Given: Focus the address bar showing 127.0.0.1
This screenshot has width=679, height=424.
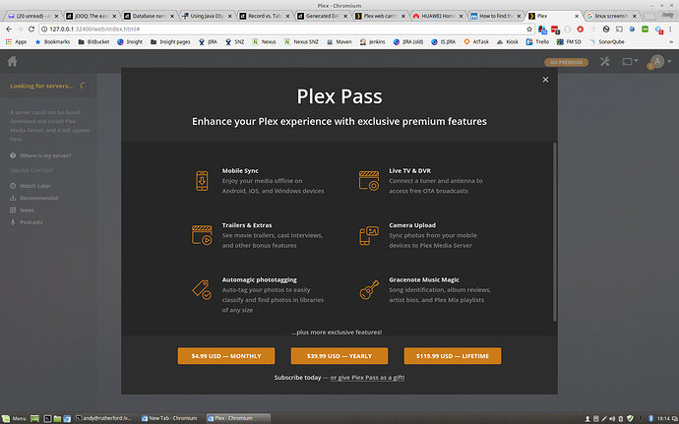Looking at the screenshot, I should [x=285, y=29].
